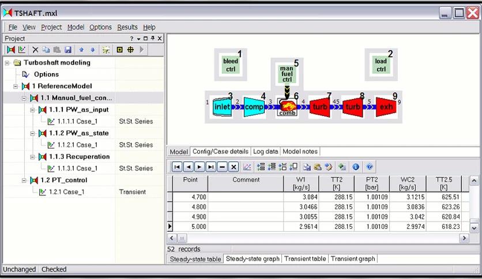
Task: Click the yellow square icon in Project toolbar
Action: click(119, 50)
